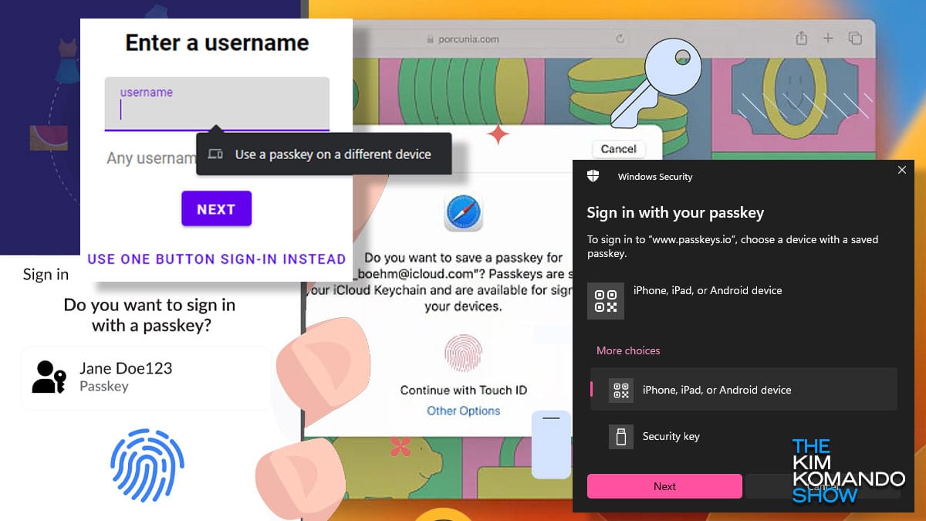Click the person-with-key icon beside Jane Doe123

click(x=49, y=377)
